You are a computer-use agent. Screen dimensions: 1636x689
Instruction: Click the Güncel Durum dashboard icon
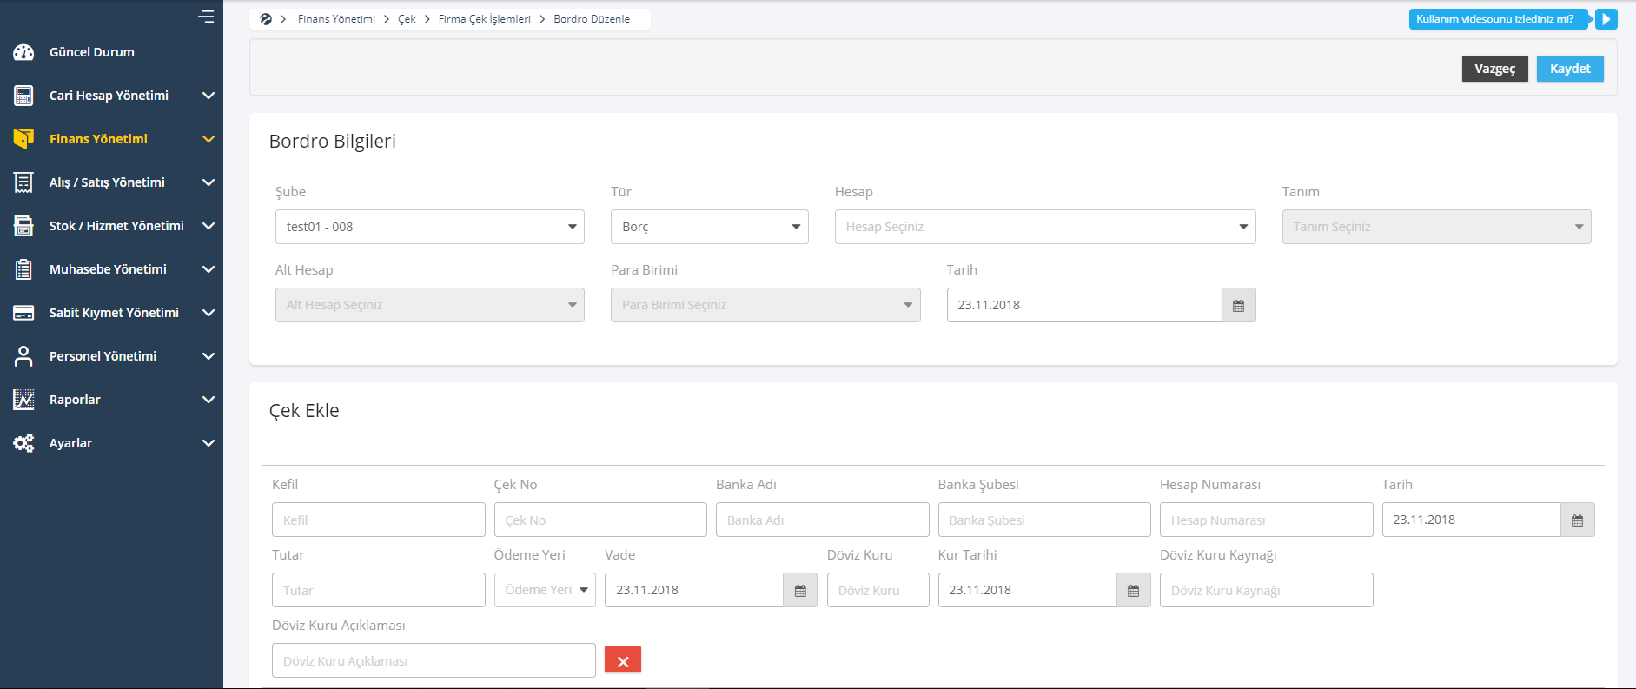pos(23,52)
